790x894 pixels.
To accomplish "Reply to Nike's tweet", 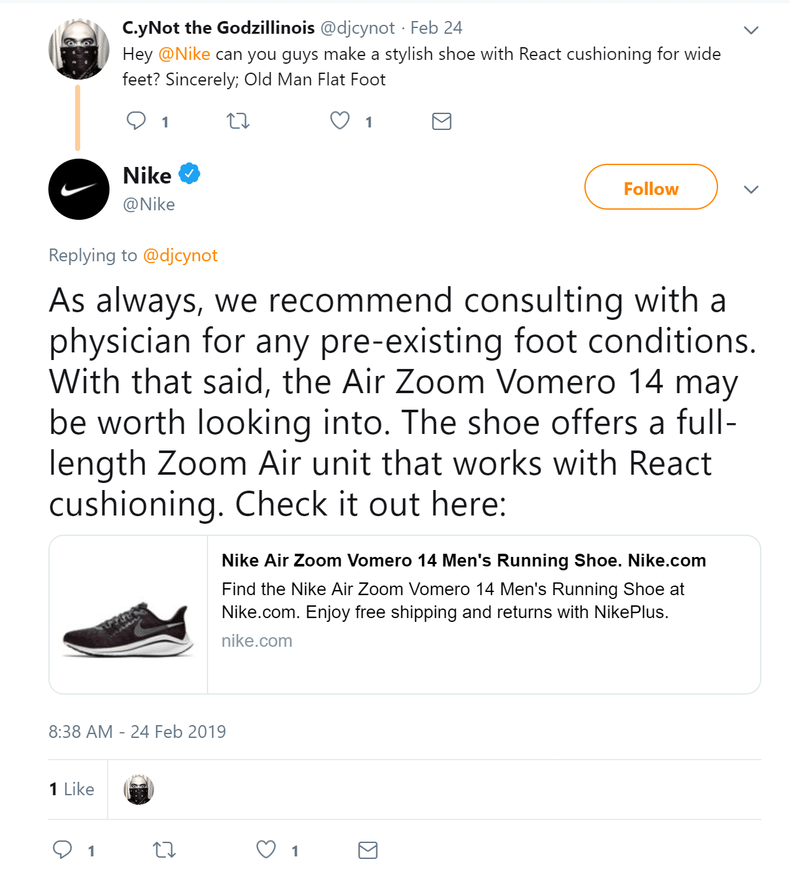I will [x=62, y=849].
